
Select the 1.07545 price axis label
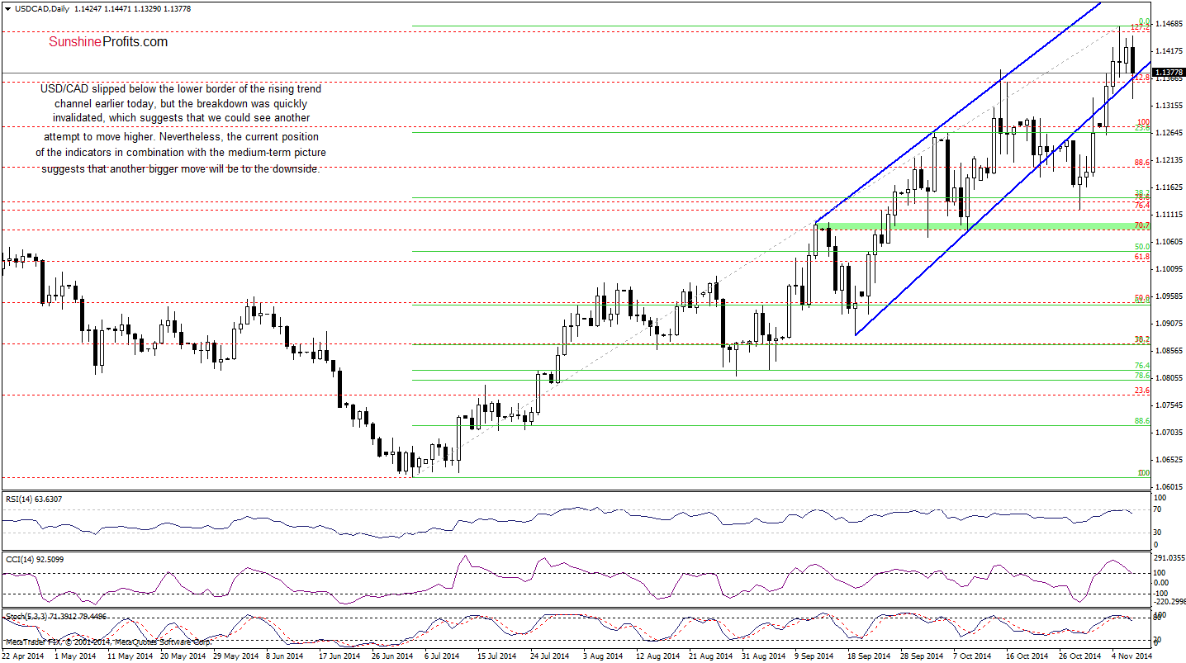pos(1169,405)
